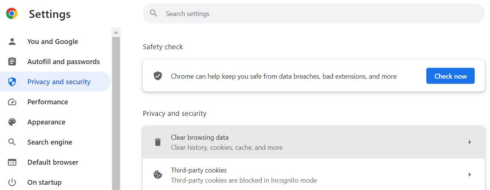Click the browser window icon for Default browser
Image resolution: width=490 pixels, height=190 pixels.
point(12,162)
